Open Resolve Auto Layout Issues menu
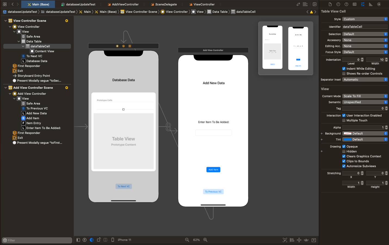This screenshot has height=245, width=389. coord(306,240)
